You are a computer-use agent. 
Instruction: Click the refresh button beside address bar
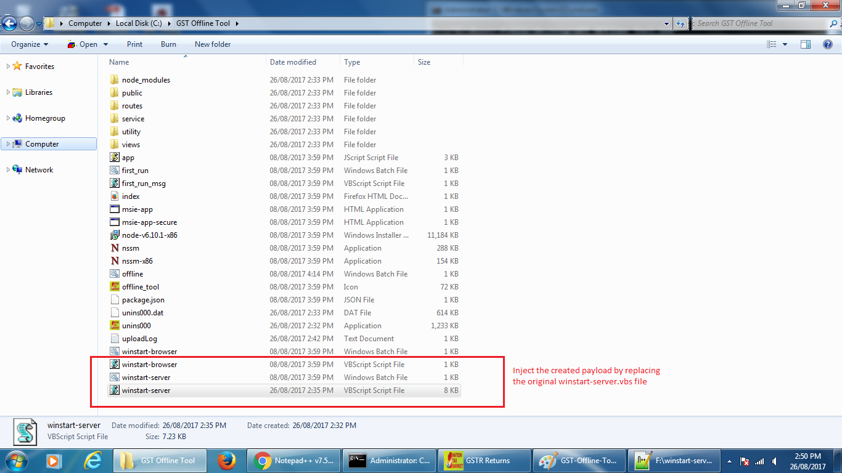681,23
